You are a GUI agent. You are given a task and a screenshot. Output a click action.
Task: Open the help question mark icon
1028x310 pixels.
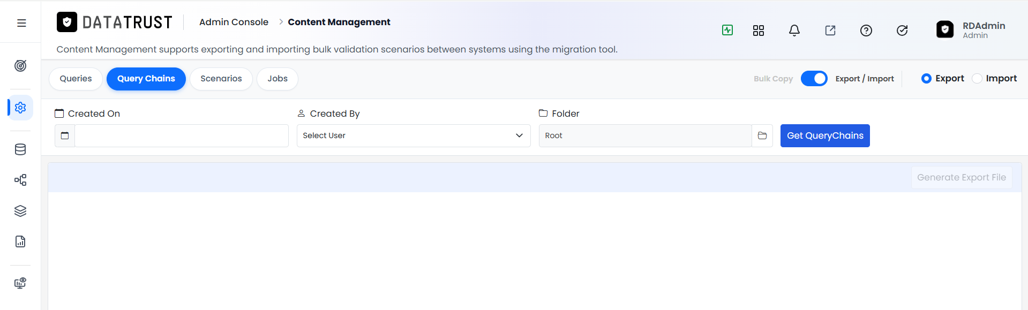click(x=866, y=31)
